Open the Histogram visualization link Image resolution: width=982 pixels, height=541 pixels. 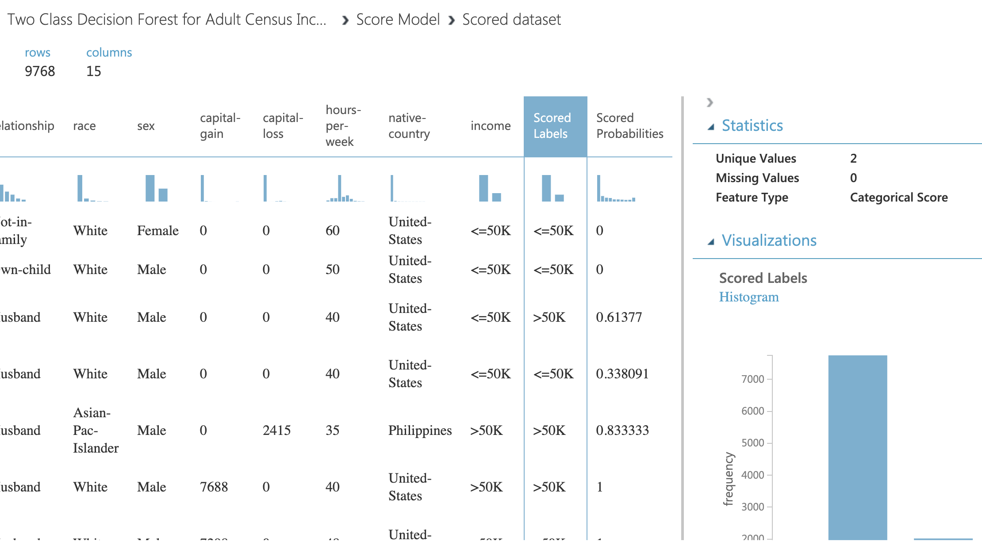748,297
